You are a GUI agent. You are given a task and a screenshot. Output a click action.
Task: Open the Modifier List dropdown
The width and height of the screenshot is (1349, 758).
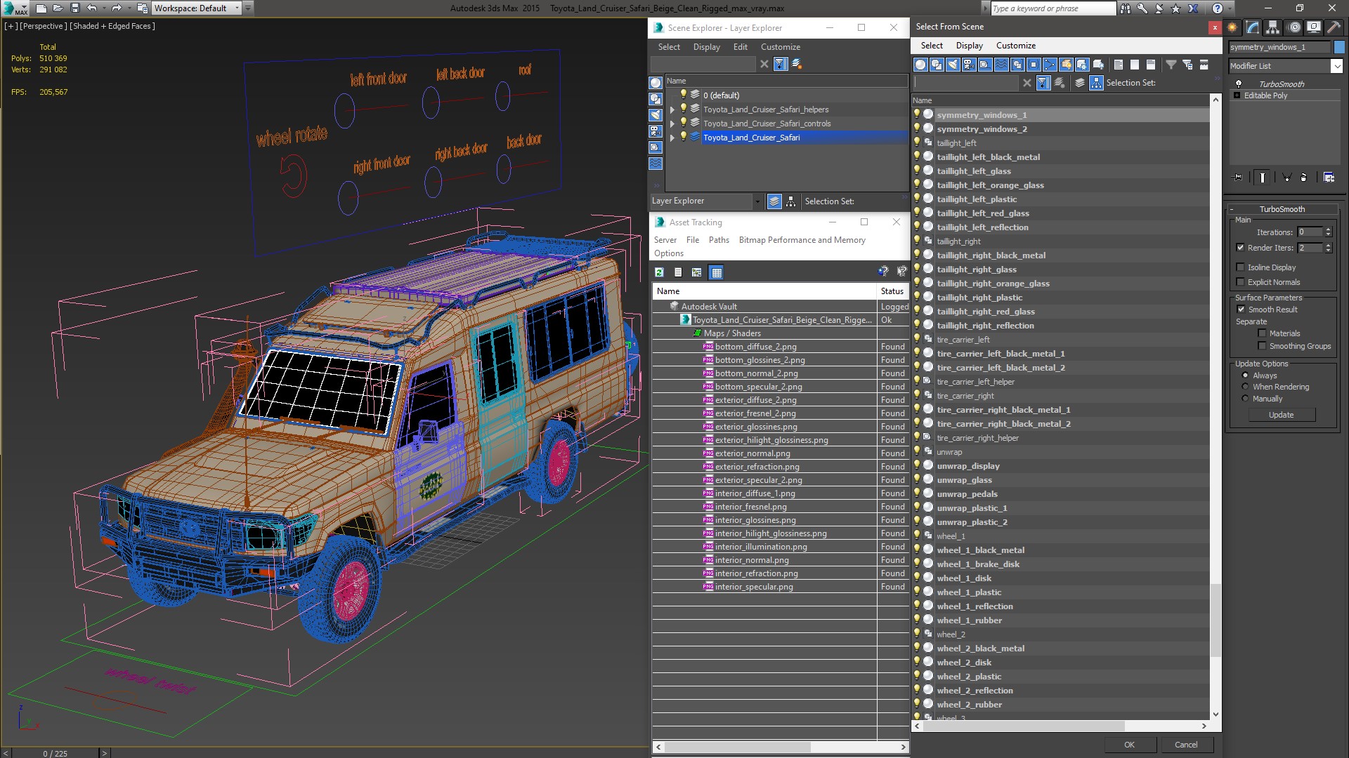(1336, 66)
